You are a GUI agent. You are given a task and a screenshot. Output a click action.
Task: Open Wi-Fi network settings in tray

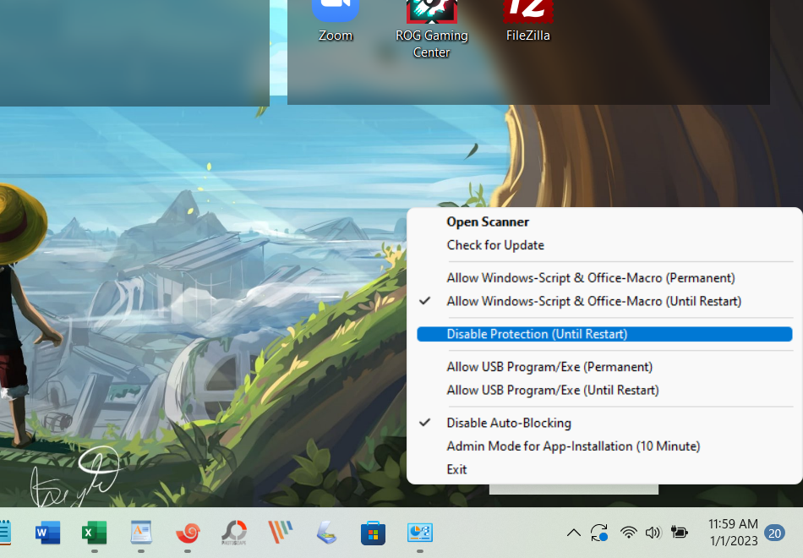coord(628,533)
